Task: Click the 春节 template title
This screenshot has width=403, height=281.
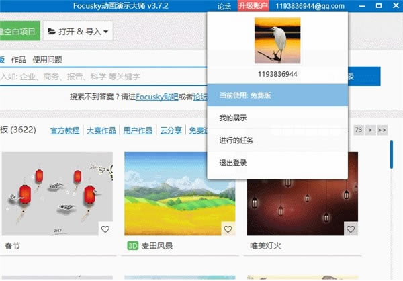Action: (12, 246)
